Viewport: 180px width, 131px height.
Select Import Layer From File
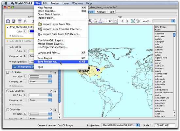[57, 24]
